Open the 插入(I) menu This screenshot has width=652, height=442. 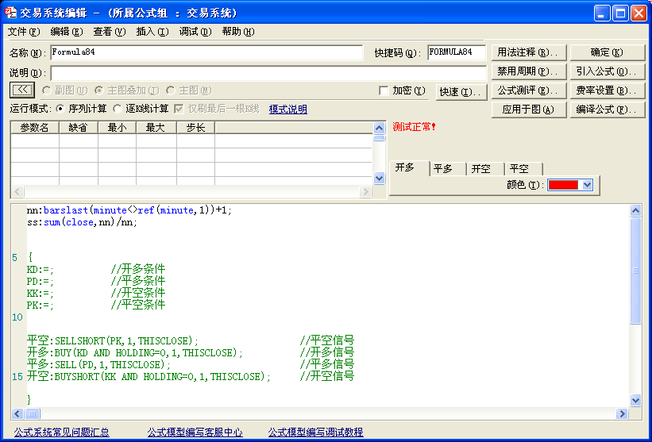click(x=152, y=32)
